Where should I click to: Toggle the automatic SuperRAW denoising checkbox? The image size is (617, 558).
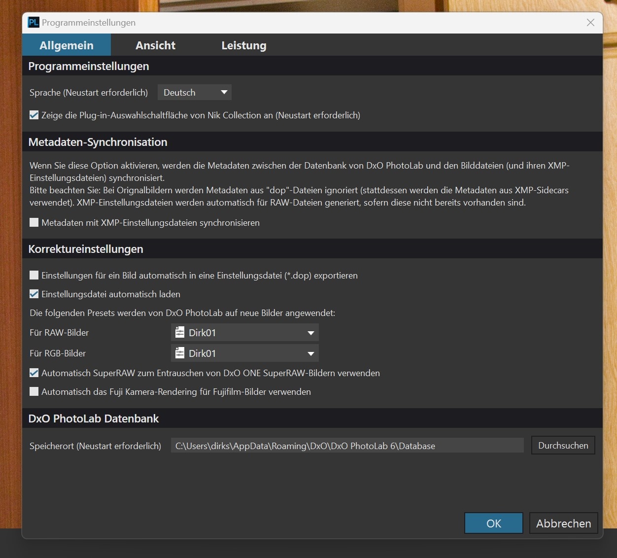click(x=34, y=373)
